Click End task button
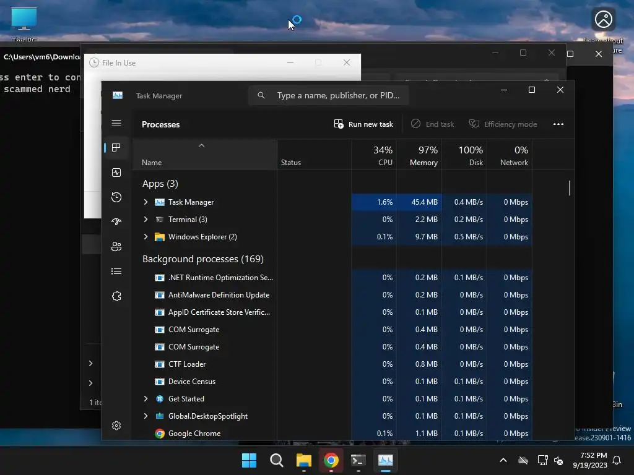 click(432, 124)
